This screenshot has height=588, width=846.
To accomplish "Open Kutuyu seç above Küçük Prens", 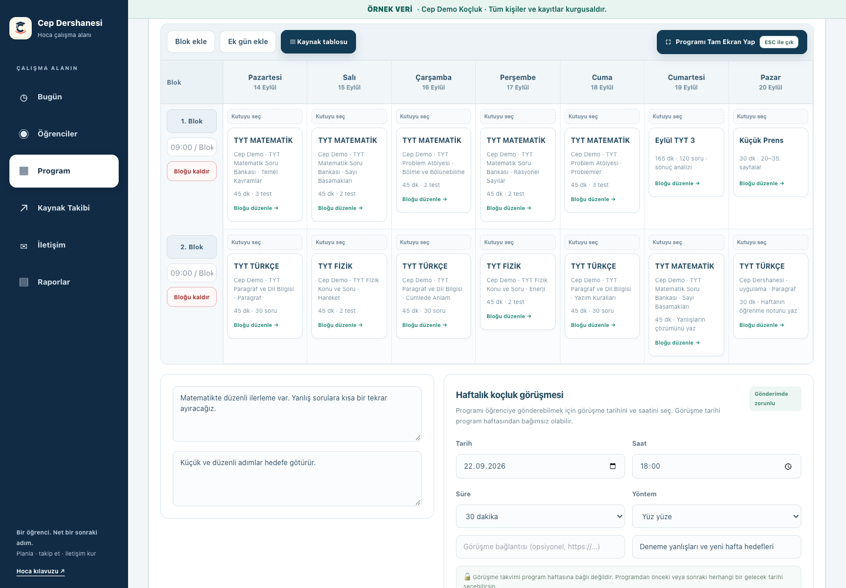I will [771, 116].
